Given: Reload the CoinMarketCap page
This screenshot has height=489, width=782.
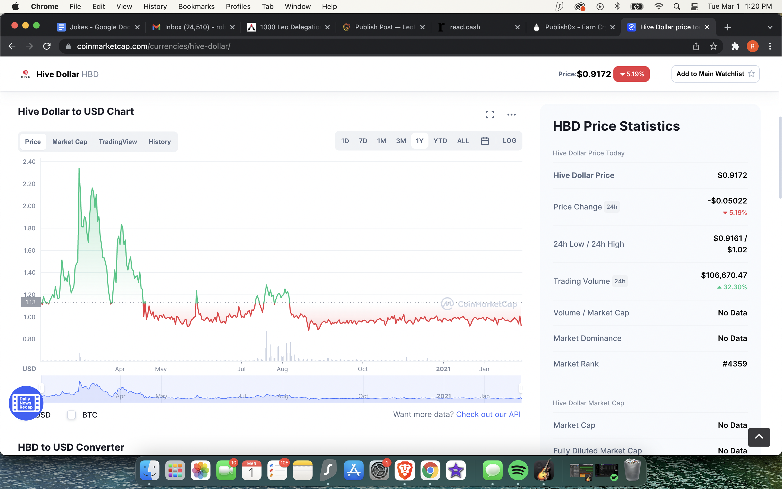Looking at the screenshot, I should (x=47, y=46).
